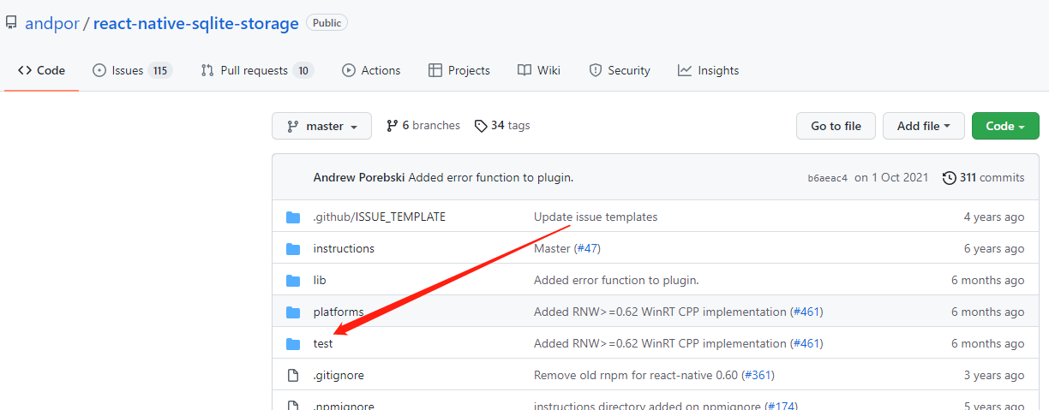The width and height of the screenshot is (1049, 410).
Task: Switch to the Code tab
Action: tap(41, 70)
